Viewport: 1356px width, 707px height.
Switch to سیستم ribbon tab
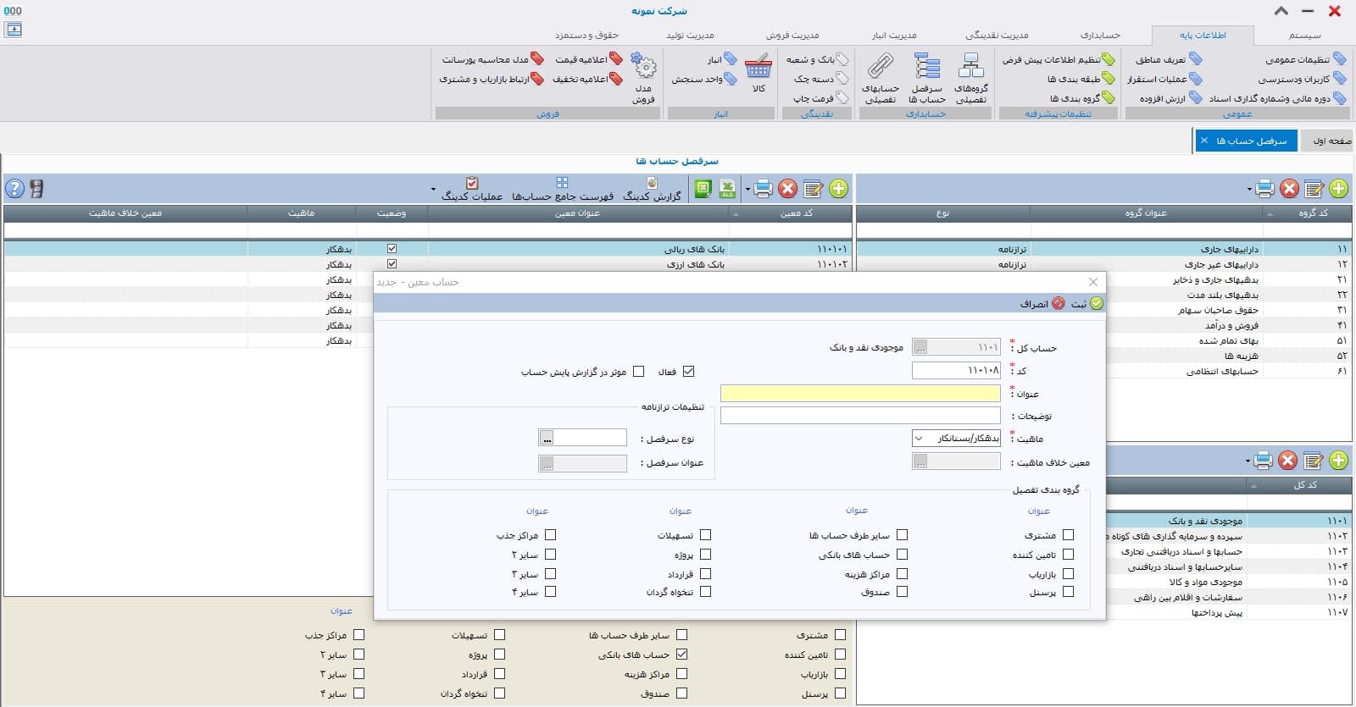pos(1304,36)
